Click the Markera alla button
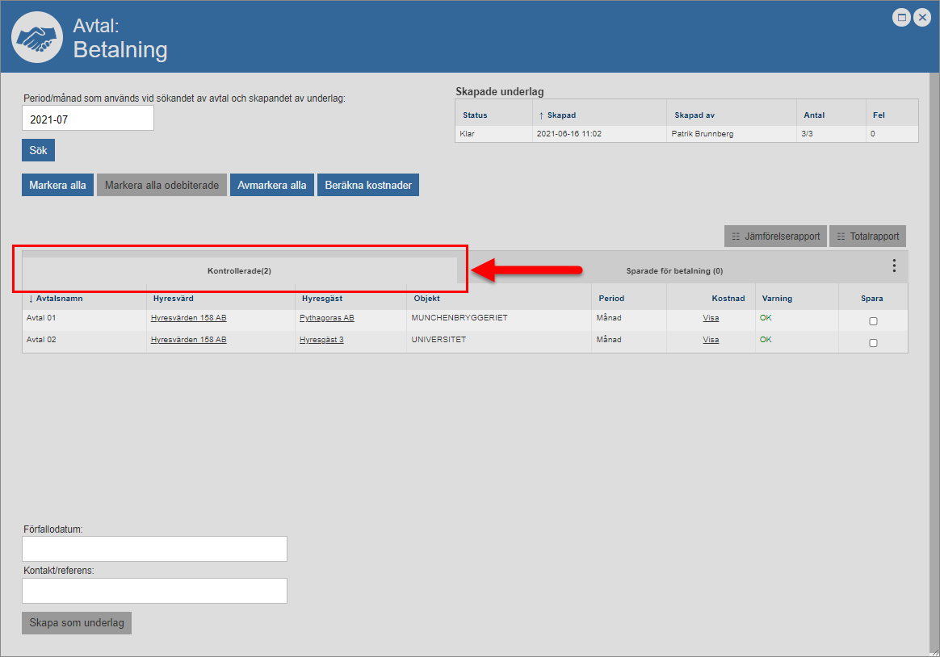This screenshot has width=940, height=657. pos(57,185)
